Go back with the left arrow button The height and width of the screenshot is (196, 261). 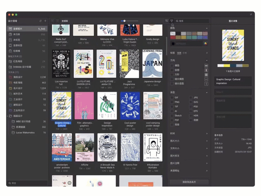pyautogui.click(x=53, y=21)
